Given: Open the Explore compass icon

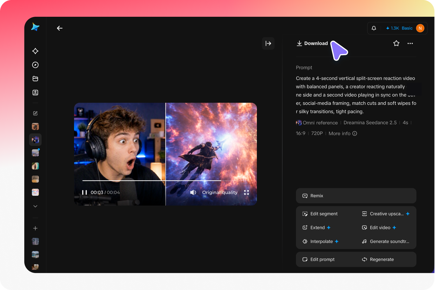Looking at the screenshot, I should pyautogui.click(x=35, y=65).
